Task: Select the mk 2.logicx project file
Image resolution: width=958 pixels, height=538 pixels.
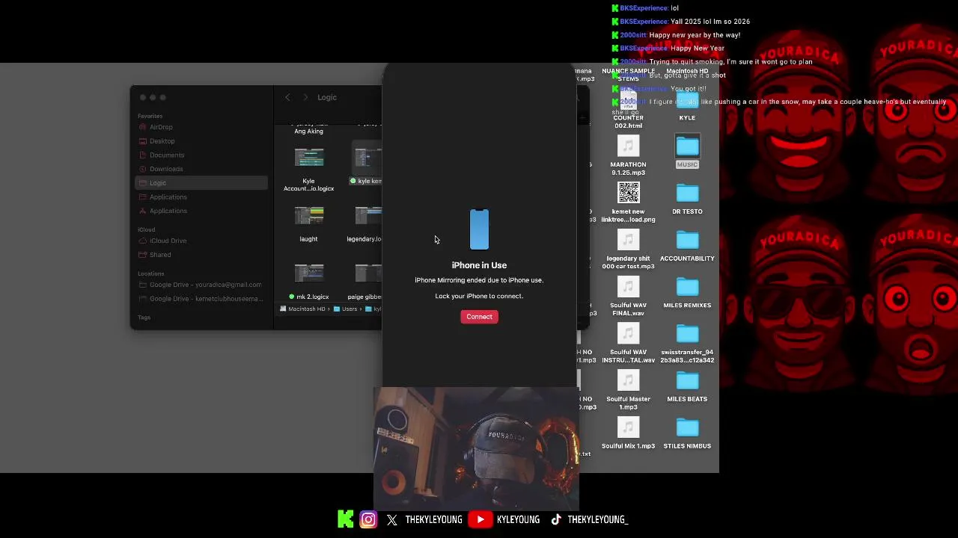Action: pyautogui.click(x=309, y=282)
